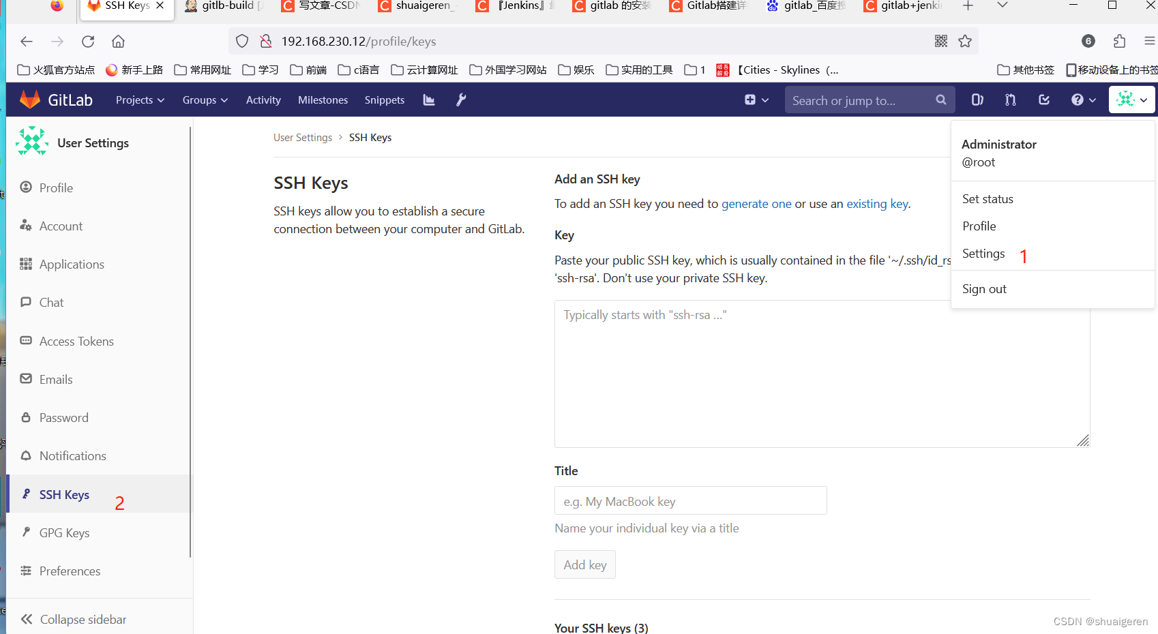Open the GPG Keys section

pos(64,532)
